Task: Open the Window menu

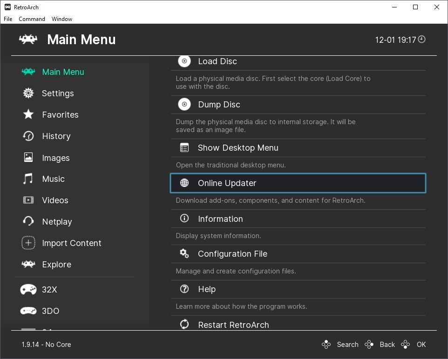Action: point(61,19)
